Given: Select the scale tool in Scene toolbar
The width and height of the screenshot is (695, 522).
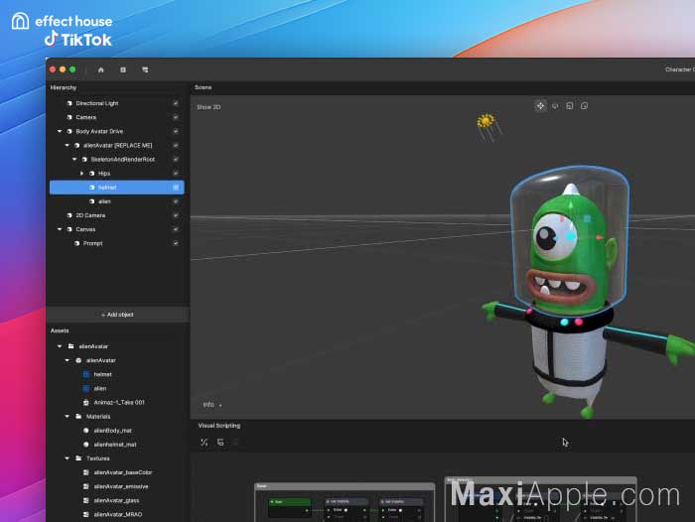Looking at the screenshot, I should 570,106.
